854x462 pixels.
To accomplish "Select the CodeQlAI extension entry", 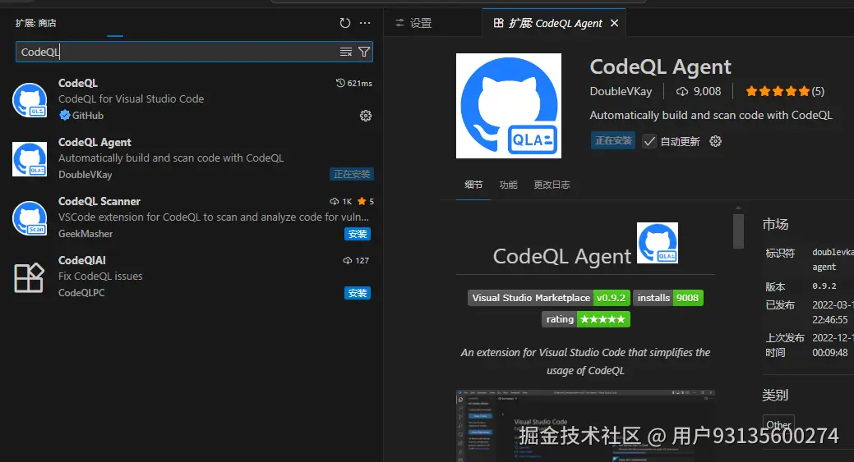I will [193, 277].
